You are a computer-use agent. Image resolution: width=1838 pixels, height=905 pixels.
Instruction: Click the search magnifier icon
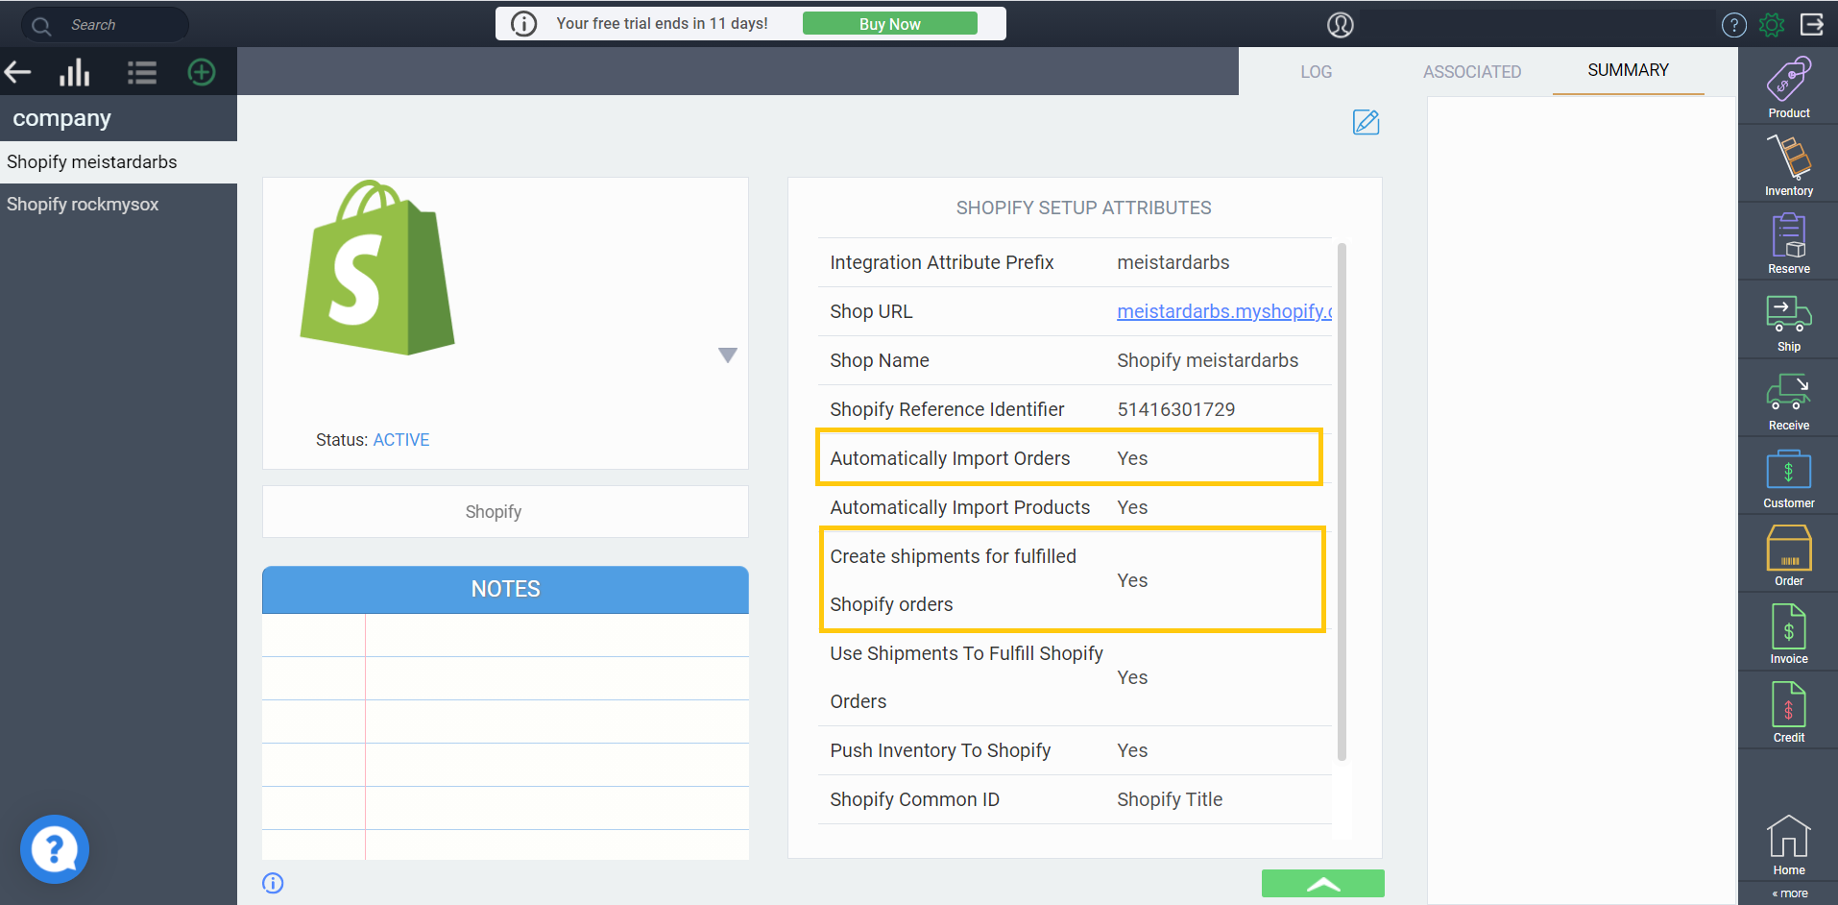tap(41, 26)
